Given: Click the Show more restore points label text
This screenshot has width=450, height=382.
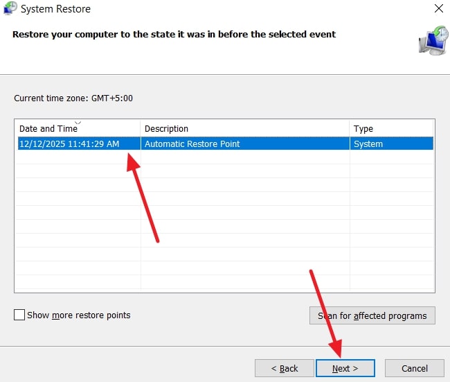Looking at the screenshot, I should click(x=79, y=315).
